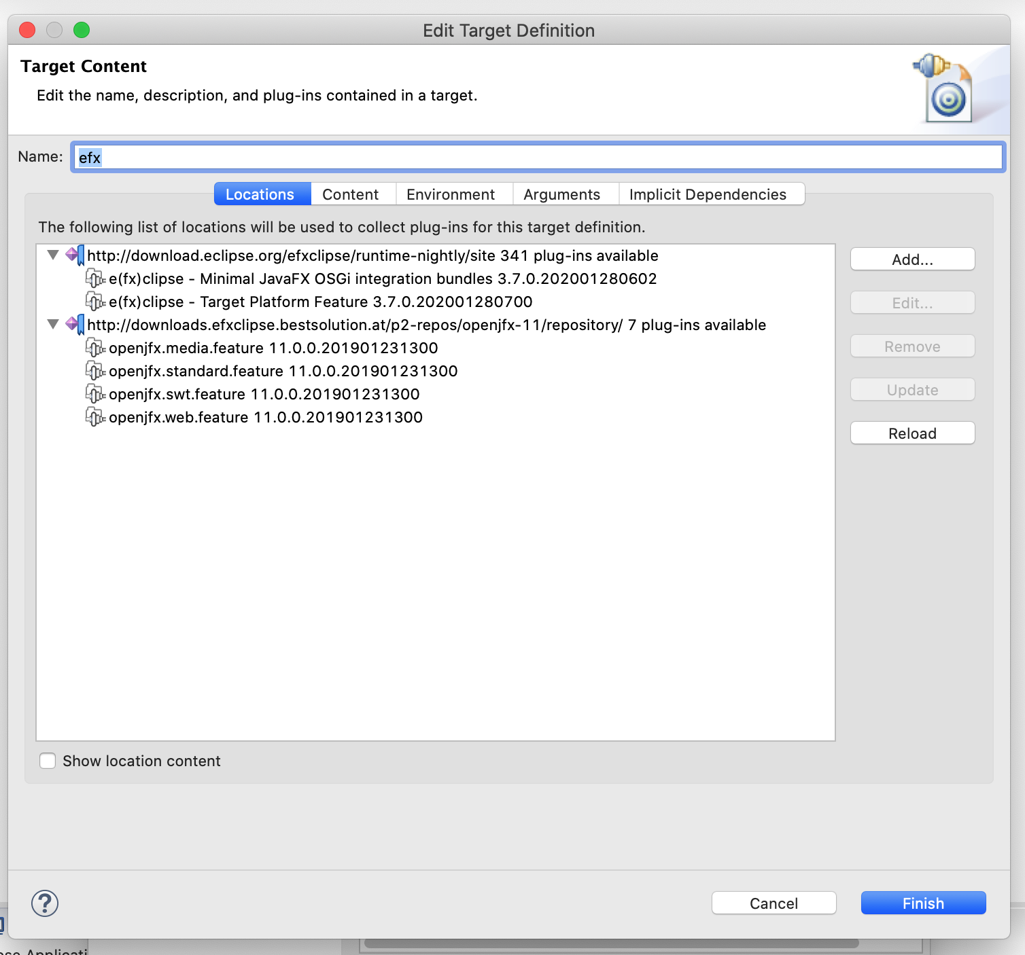Select the Target Platform Feature 3.7.0 entry
This screenshot has width=1025, height=955.
[320, 302]
